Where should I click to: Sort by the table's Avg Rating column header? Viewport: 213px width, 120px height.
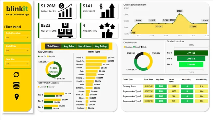pos(186,79)
